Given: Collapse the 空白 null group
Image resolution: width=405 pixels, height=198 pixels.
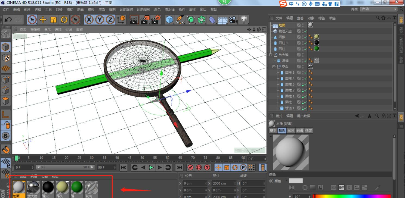Looking at the screenshot, I should tap(274, 67).
